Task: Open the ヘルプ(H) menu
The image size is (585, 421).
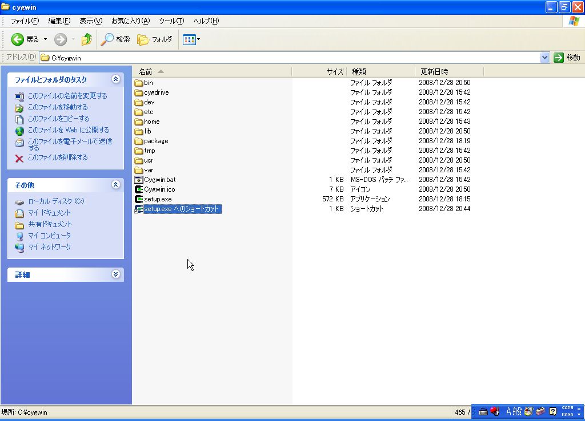Action: click(206, 21)
